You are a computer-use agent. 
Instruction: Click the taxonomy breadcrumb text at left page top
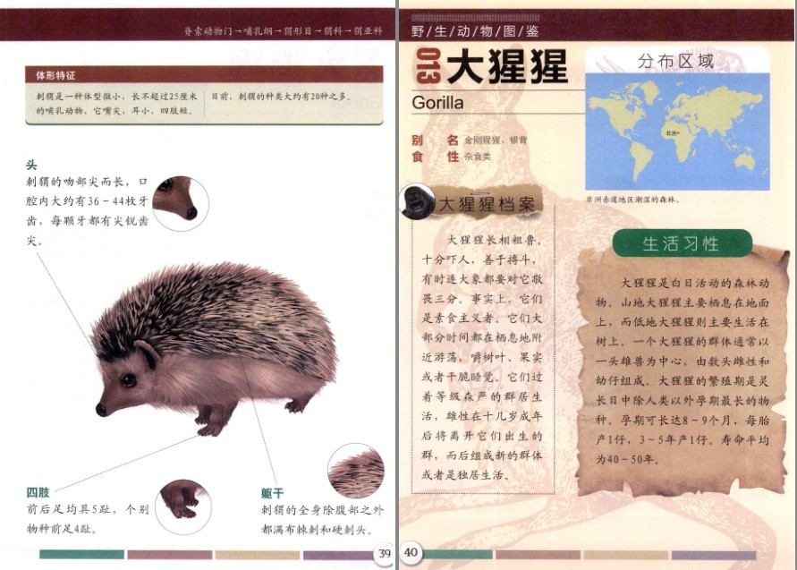[x=284, y=31]
